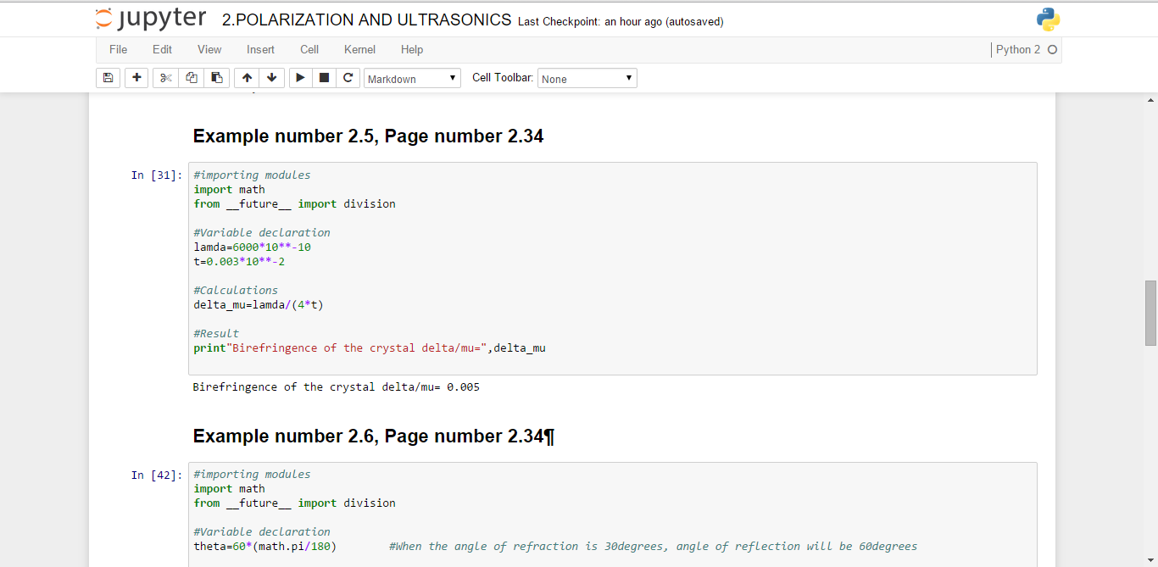
Task: Interrupt the kernel with the stop button
Action: tap(324, 78)
